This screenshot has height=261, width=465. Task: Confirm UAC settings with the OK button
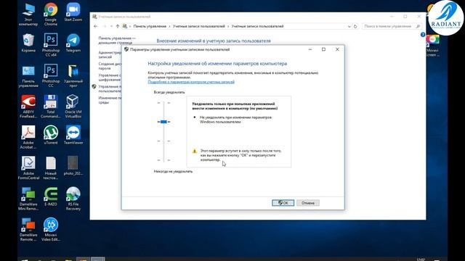click(283, 203)
